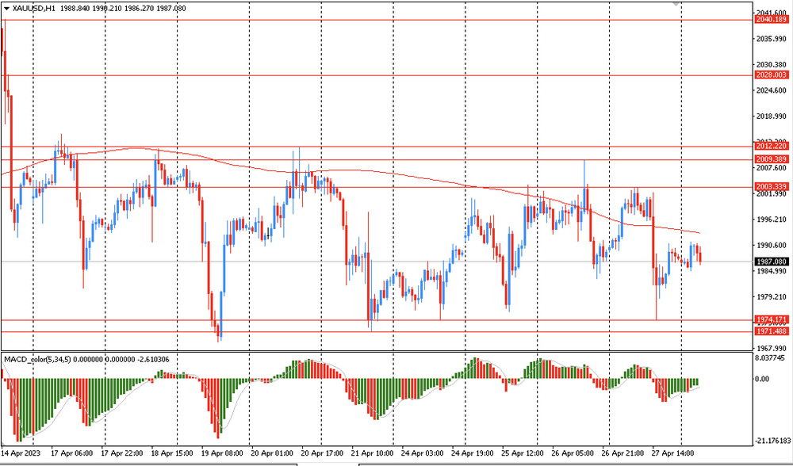Screen dimensions: 793x466
Task: Click the gray chart shift triangle marker
Action: tap(676, 4)
